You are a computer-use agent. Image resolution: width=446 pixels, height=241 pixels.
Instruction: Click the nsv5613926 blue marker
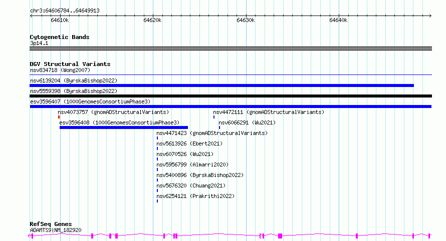pos(157,148)
